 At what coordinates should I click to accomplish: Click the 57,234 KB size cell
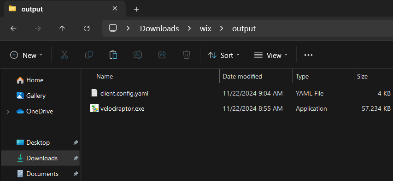(x=376, y=108)
